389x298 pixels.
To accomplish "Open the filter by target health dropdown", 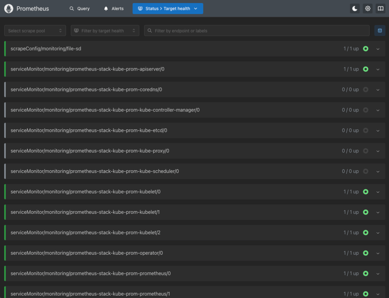I will (105, 30).
